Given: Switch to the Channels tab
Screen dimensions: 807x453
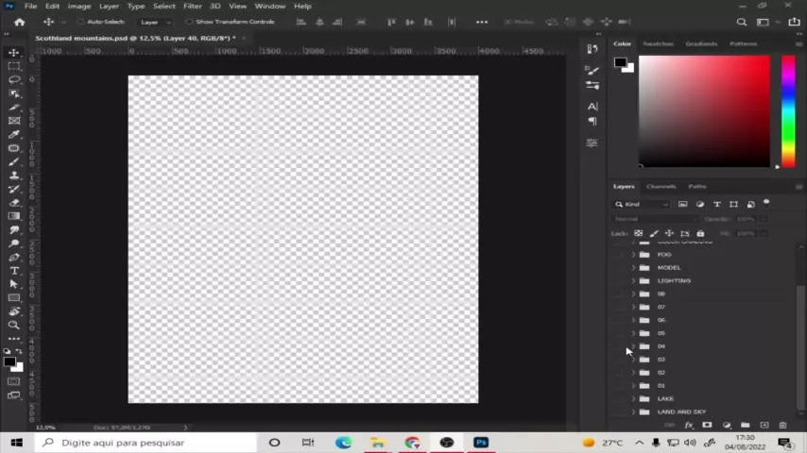Looking at the screenshot, I should point(661,187).
